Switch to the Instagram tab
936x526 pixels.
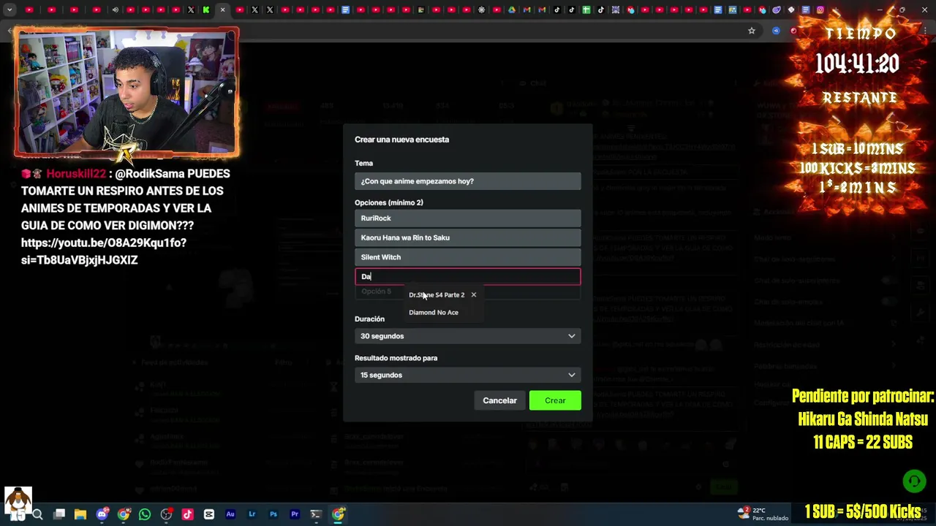coord(820,9)
